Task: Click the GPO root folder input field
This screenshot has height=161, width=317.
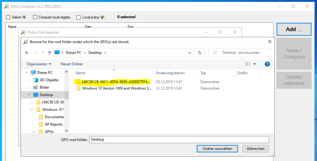Action: tap(179, 140)
